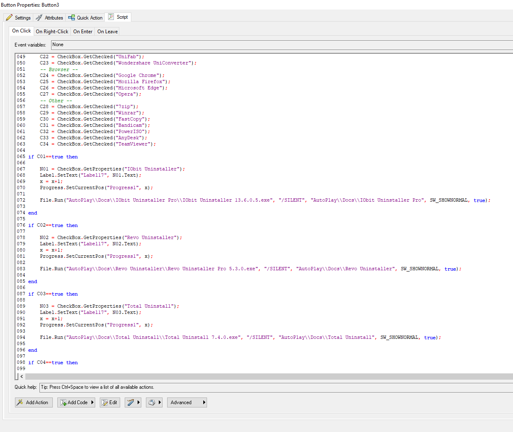Click the C25 Mozilla Firefox code line
This screenshot has height=432, width=513.
coord(105,82)
